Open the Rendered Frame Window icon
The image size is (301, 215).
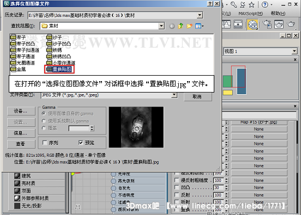[x=279, y=24]
